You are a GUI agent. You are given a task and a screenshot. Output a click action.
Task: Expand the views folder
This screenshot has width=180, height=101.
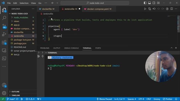pos(22,21)
